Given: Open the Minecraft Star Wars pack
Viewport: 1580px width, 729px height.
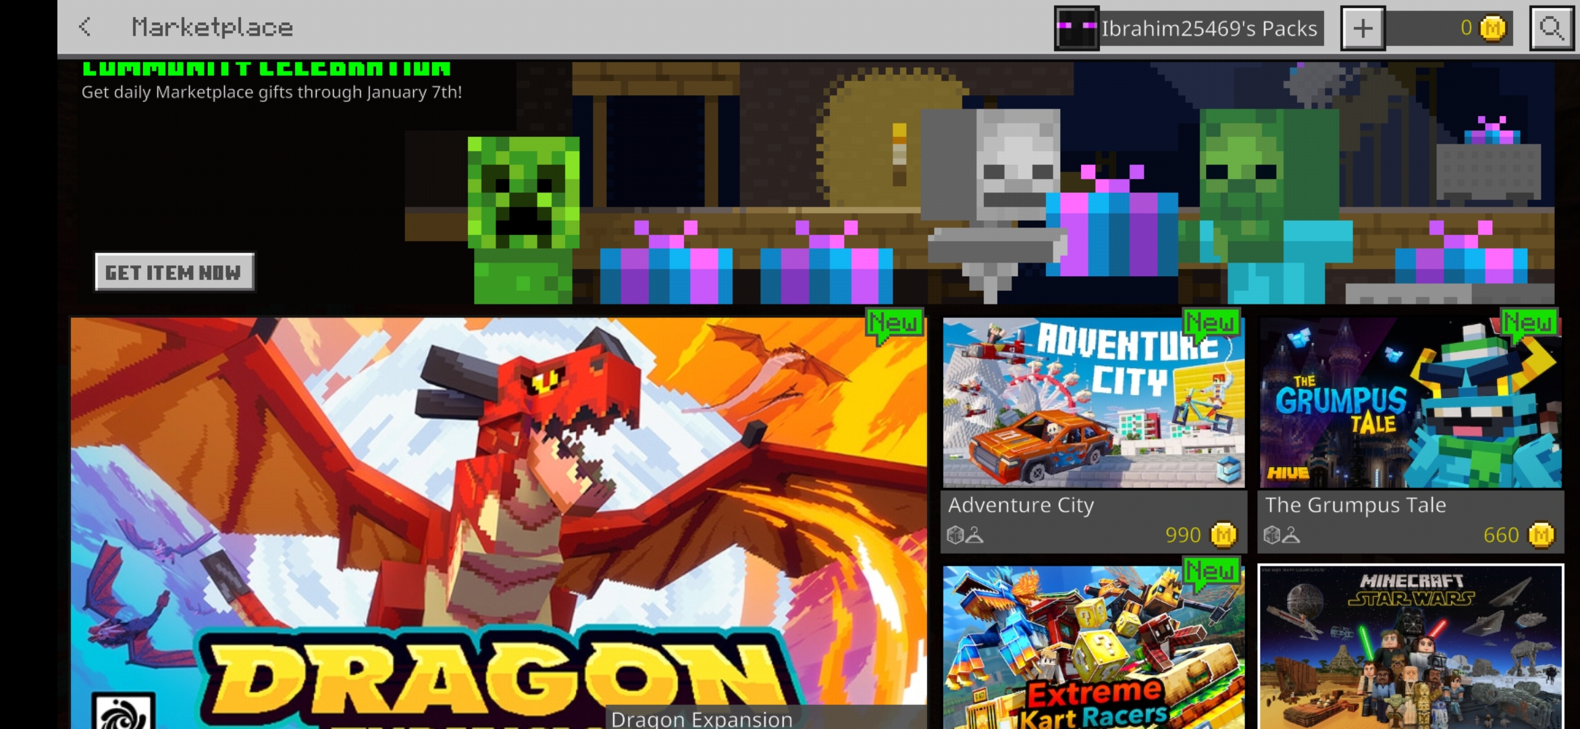Looking at the screenshot, I should (x=1410, y=648).
